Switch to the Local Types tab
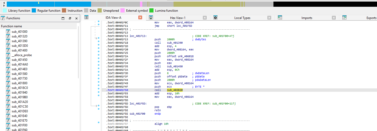377x131 pixels. [242, 18]
